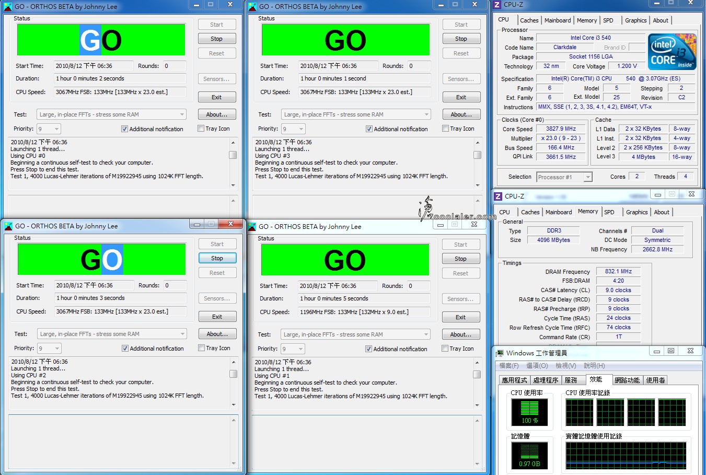Image resolution: width=706 pixels, height=475 pixels.
Task: Open the Priority dropdown in CPU #0 ORTHOS window
Action: click(49, 129)
